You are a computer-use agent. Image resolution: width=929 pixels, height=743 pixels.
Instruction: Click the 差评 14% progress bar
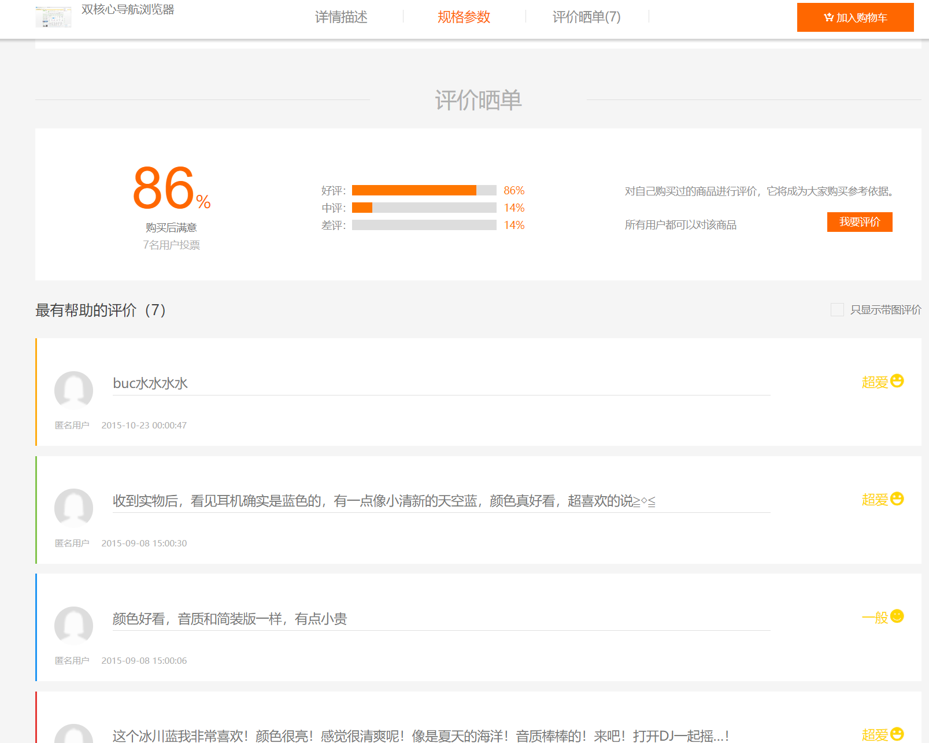(x=424, y=225)
